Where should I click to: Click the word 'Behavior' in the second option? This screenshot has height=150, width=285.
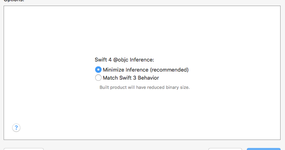(x=148, y=78)
